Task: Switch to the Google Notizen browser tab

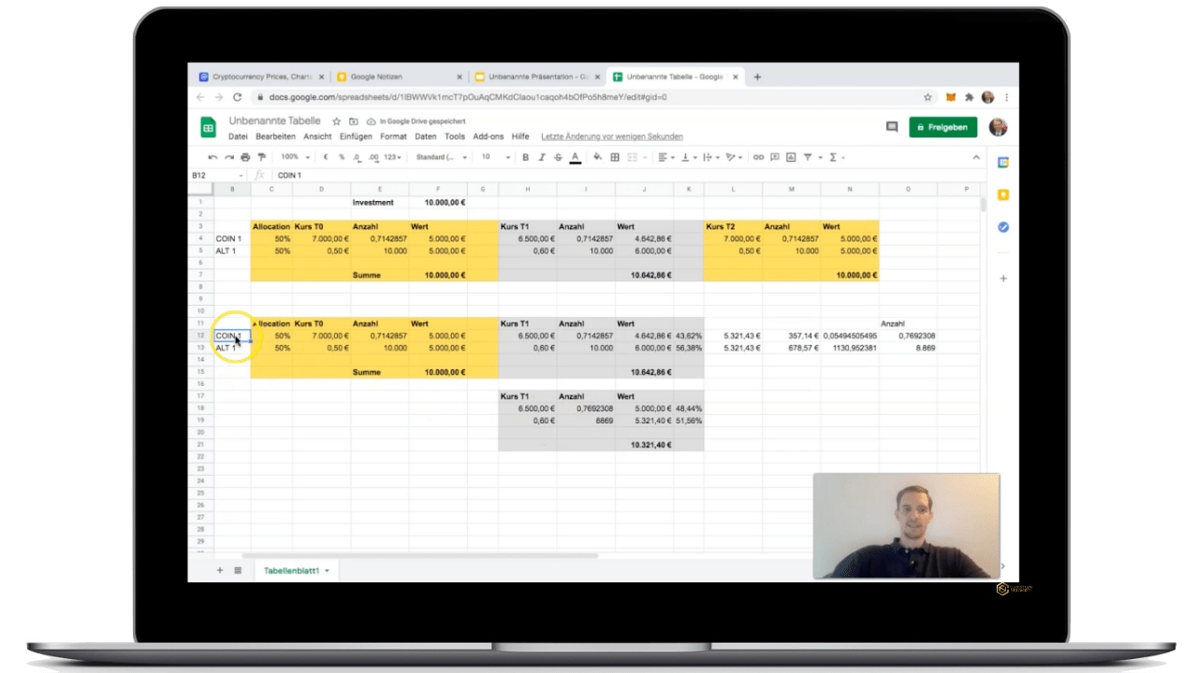Action: pyautogui.click(x=400, y=77)
